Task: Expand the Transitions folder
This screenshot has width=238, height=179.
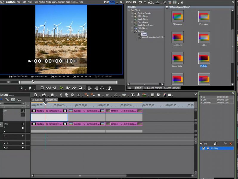Action: point(132,22)
